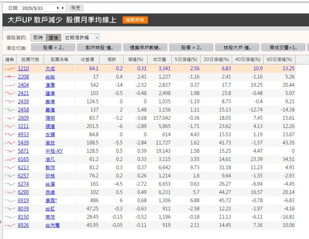This screenshot has width=309, height=239.
Task: Click the trend sparkline icon for stock 6165
Action: pos(10,159)
